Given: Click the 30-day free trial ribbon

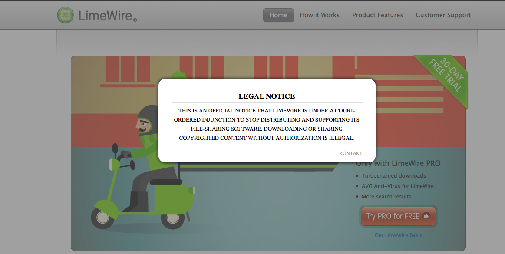Looking at the screenshot, I should click(x=446, y=76).
